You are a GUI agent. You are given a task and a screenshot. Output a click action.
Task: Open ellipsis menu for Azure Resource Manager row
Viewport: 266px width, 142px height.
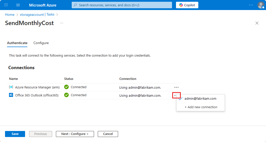pyautogui.click(x=176, y=87)
